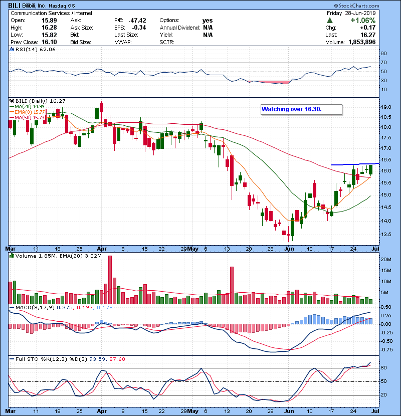Click the 'BILI (Daily) 16.27' chart legend
401x416 pixels.
coord(40,101)
